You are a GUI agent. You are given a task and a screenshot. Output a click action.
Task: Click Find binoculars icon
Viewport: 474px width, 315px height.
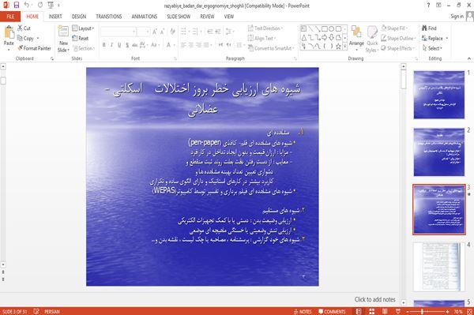coord(424,28)
